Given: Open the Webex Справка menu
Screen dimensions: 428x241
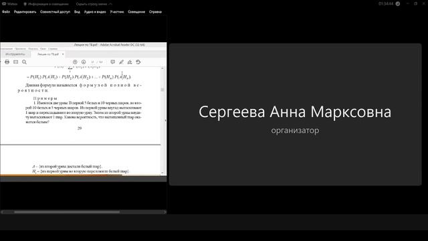Looking at the screenshot, I should [155, 12].
